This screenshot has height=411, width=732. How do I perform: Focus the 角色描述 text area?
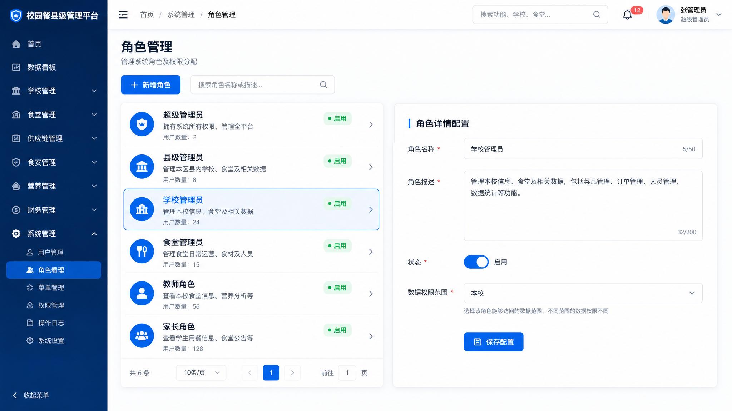[x=583, y=206]
